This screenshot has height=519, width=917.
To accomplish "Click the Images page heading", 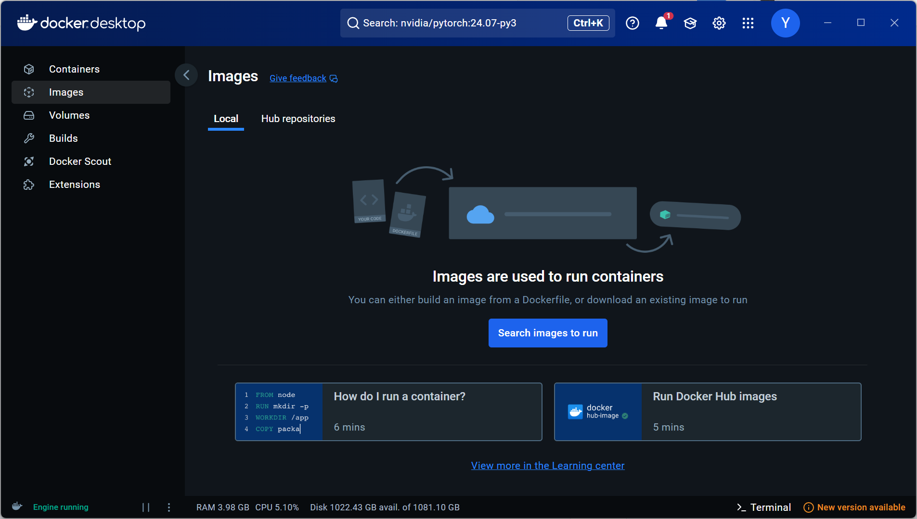I will (233, 76).
